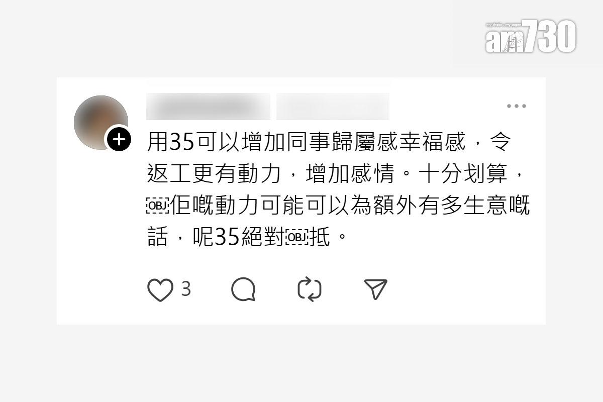Click the am730 logo
Screen dimensions: 603x402
pos(531,37)
